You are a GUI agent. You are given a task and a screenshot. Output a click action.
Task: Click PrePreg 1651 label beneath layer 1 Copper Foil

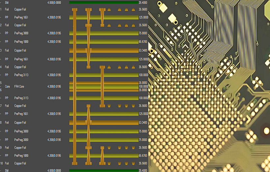pos(21,17)
